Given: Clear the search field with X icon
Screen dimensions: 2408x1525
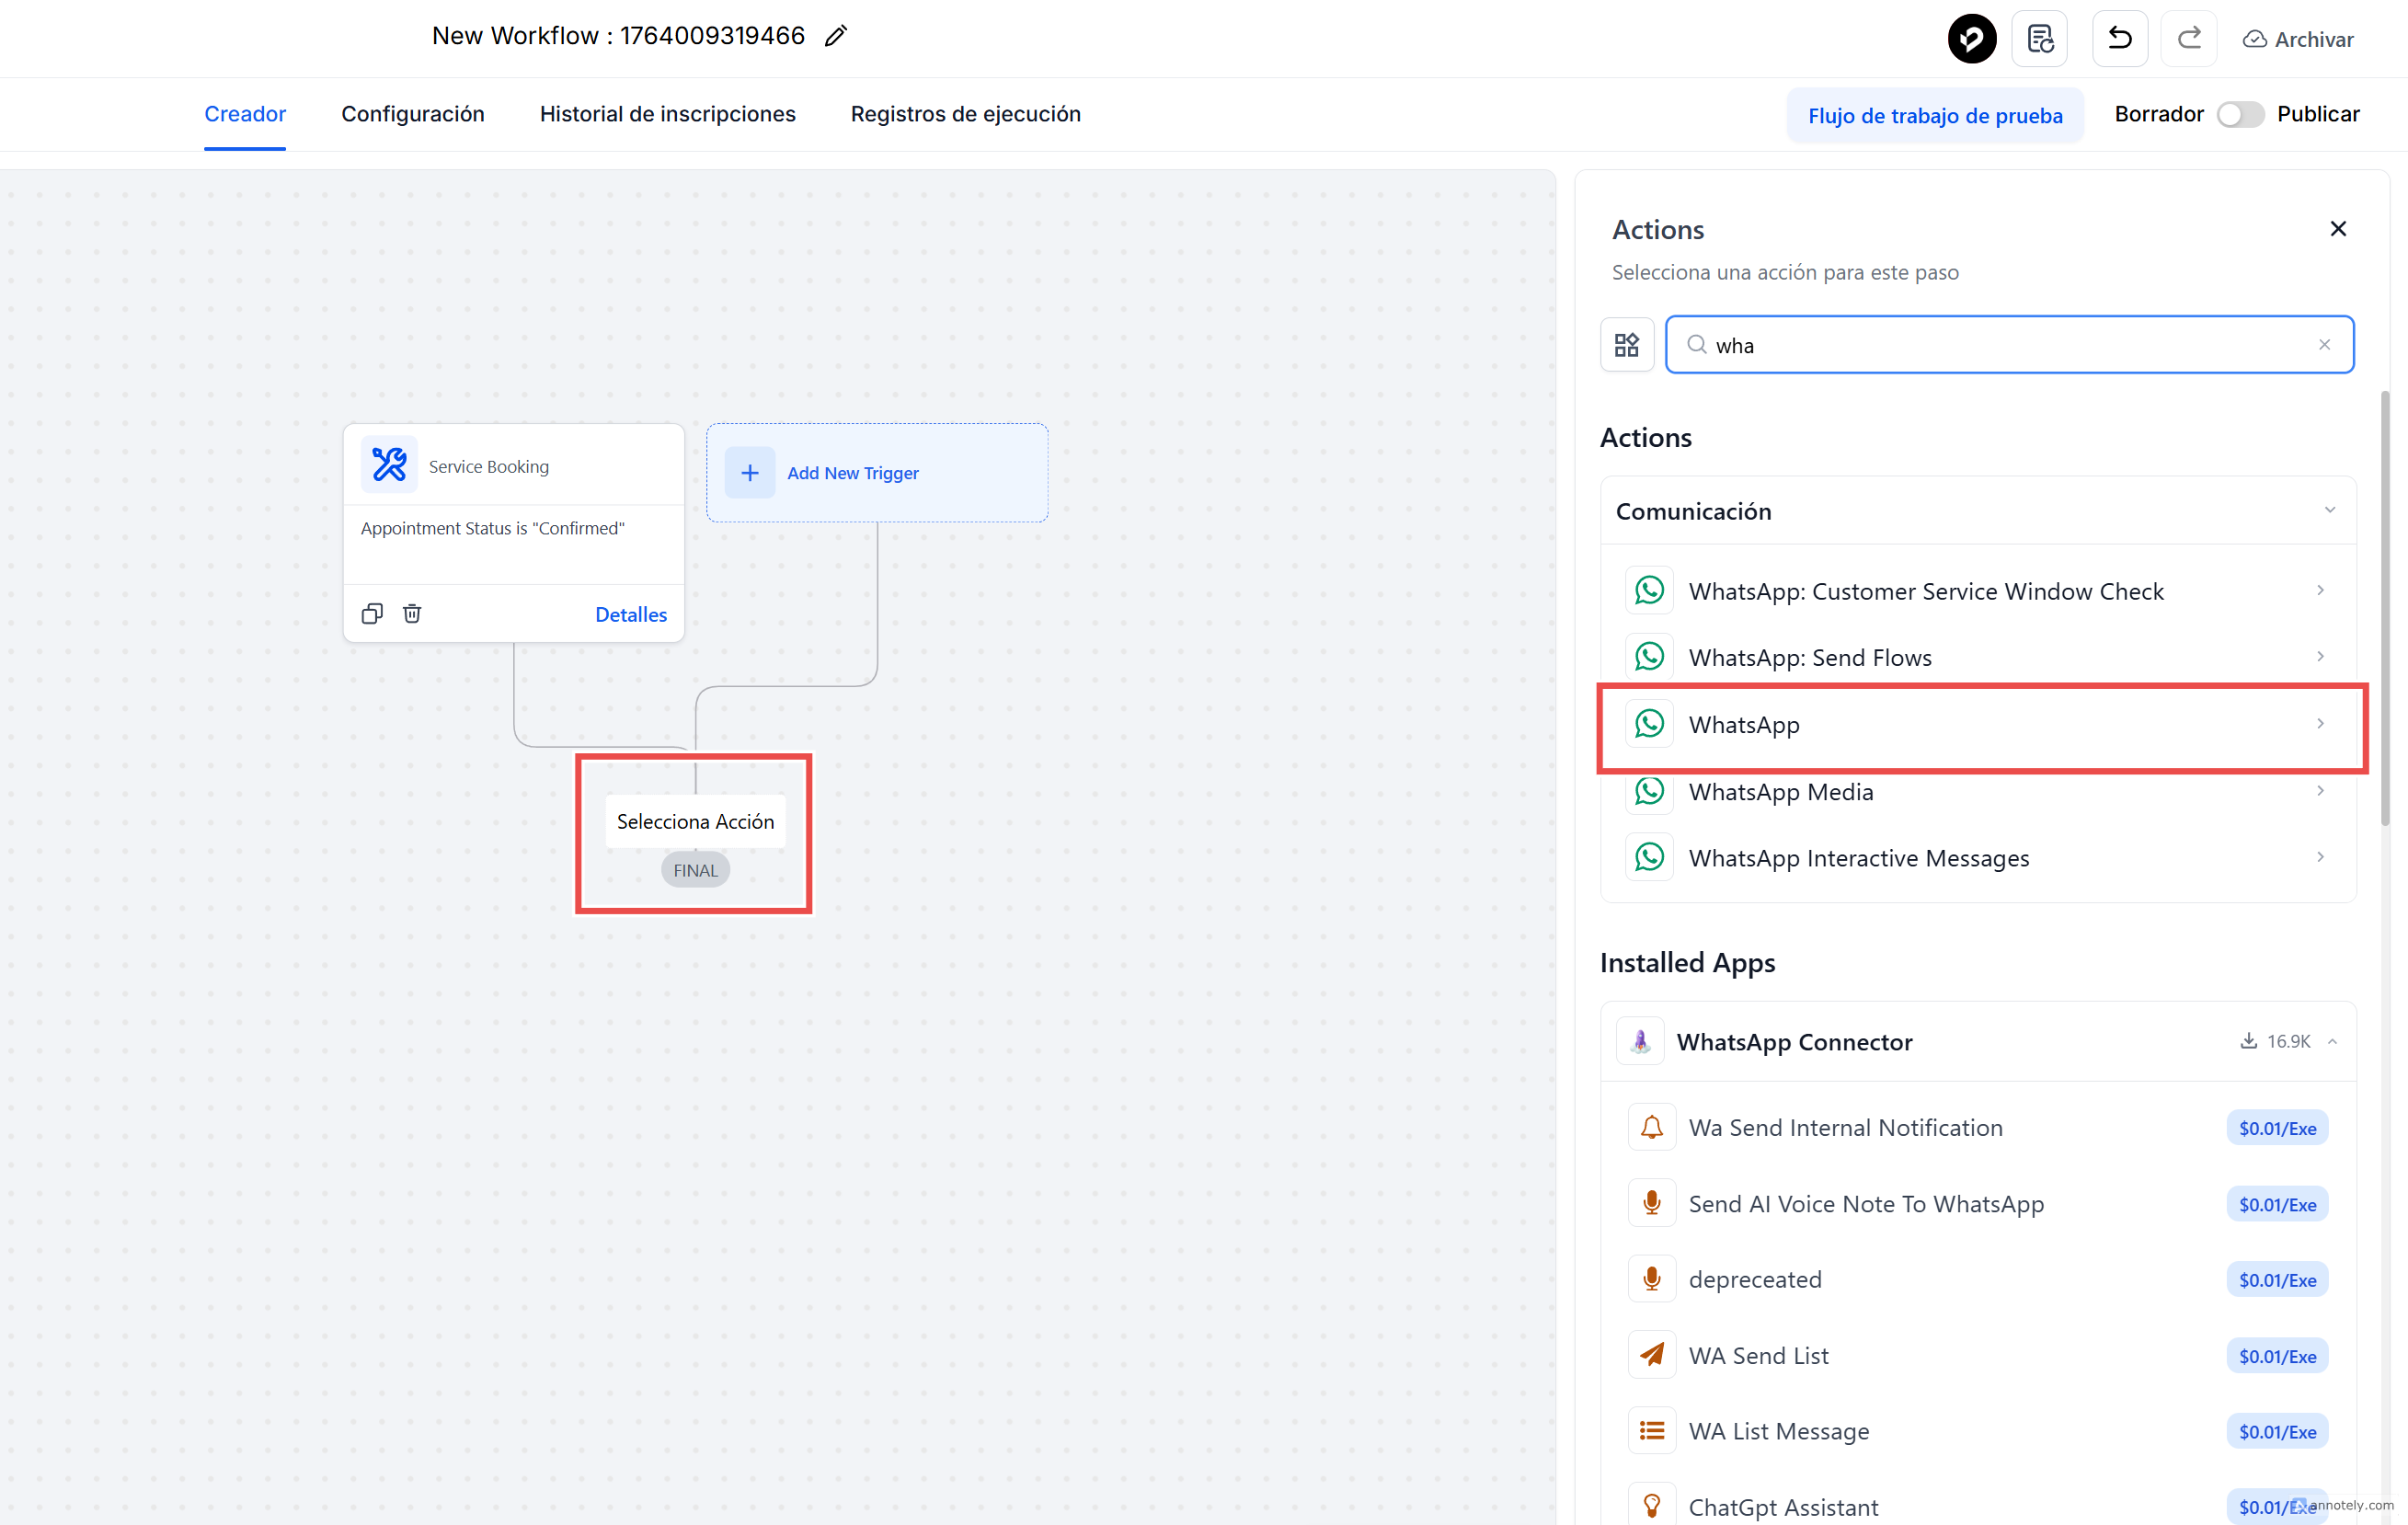Looking at the screenshot, I should [x=2324, y=345].
